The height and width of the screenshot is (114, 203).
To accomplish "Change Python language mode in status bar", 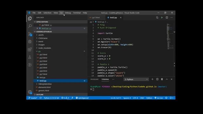I will coord(149,98).
